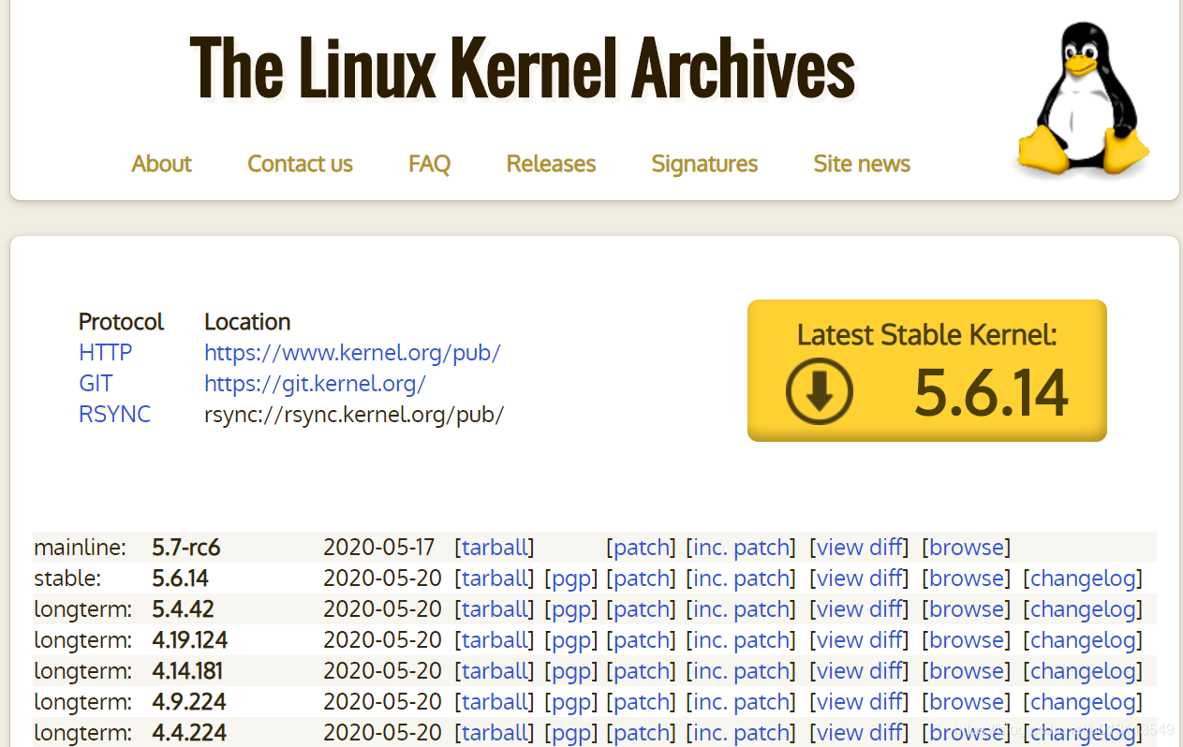
Task: View diff for kernel 4.19.124
Action: click(x=859, y=639)
